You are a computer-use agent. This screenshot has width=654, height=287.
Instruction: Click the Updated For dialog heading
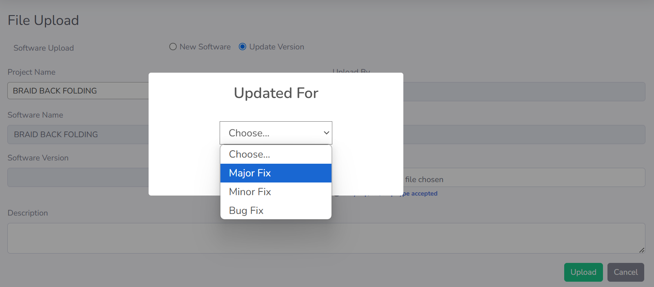coord(276,93)
